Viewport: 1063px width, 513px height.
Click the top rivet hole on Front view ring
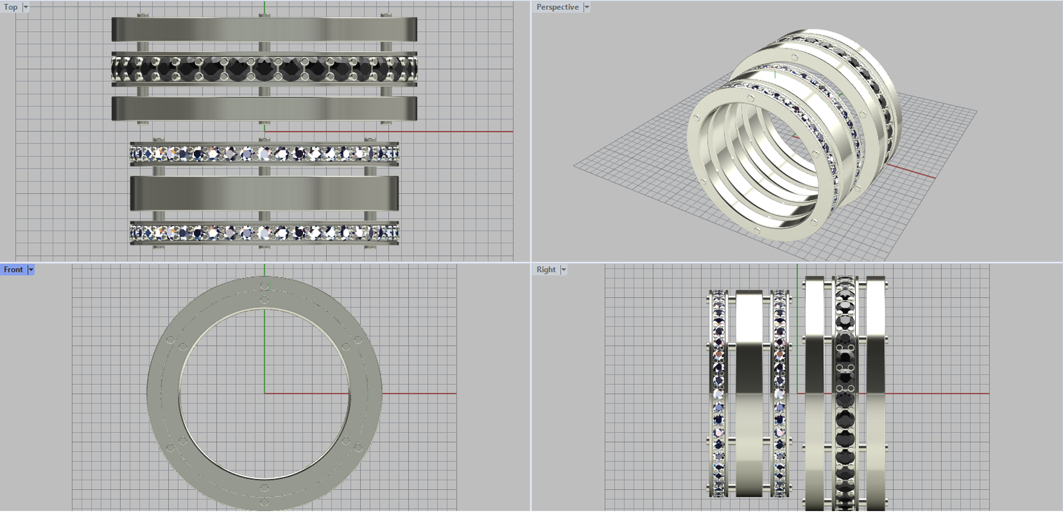point(264,286)
